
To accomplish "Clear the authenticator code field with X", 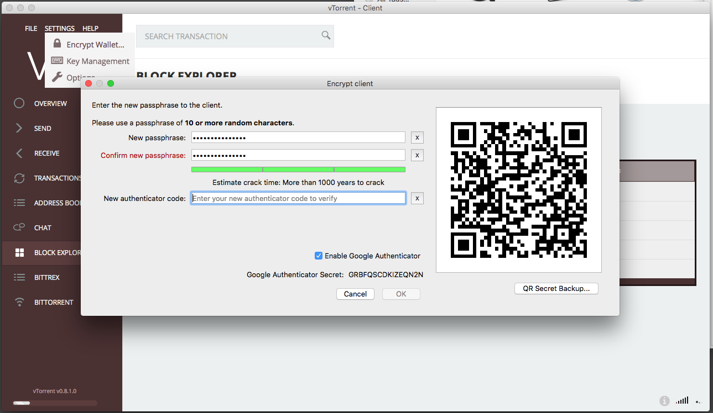I will click(x=417, y=198).
